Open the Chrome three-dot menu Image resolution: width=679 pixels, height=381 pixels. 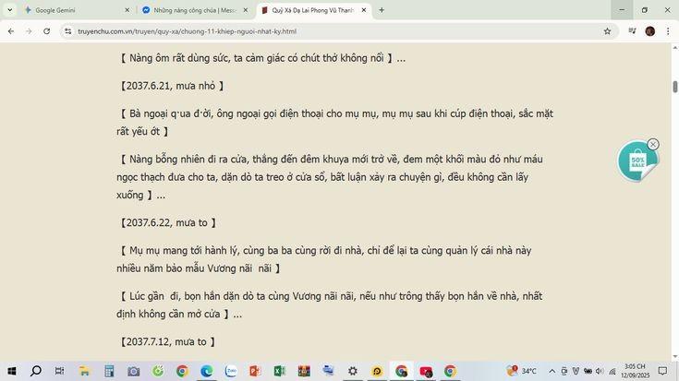(x=668, y=31)
